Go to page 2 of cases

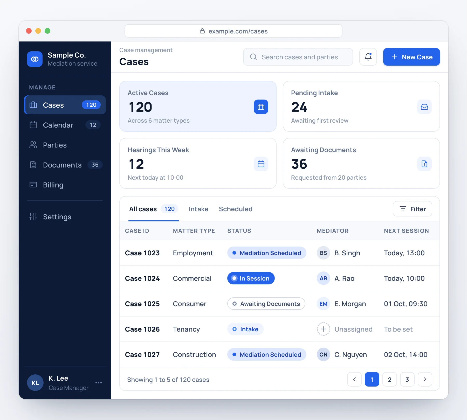tap(390, 379)
